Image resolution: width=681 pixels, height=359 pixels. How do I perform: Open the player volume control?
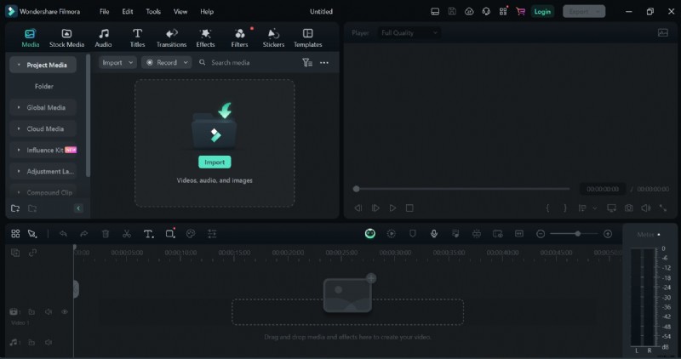pos(646,208)
